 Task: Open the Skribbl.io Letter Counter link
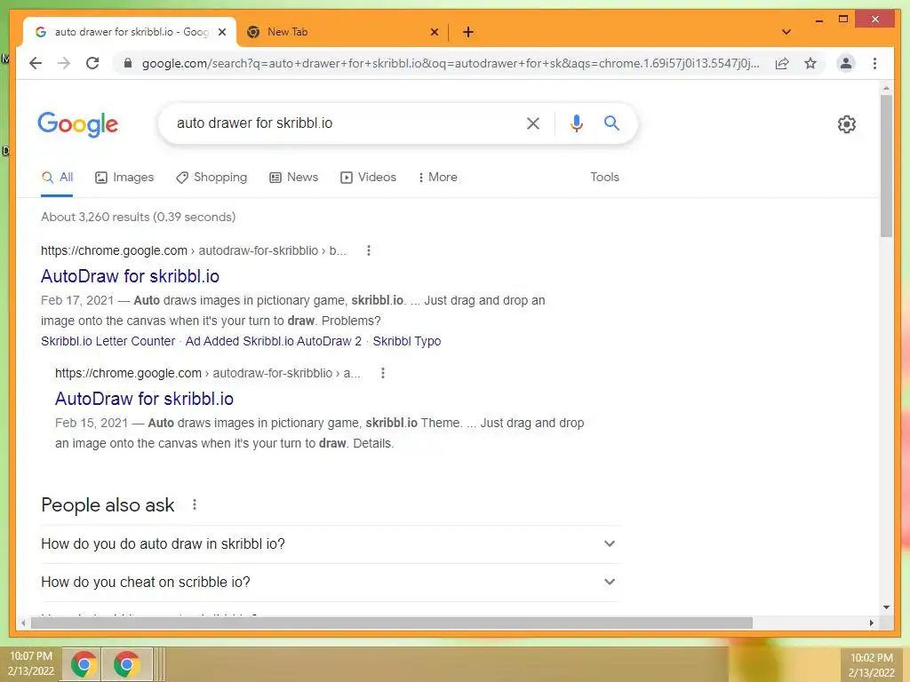coord(108,341)
